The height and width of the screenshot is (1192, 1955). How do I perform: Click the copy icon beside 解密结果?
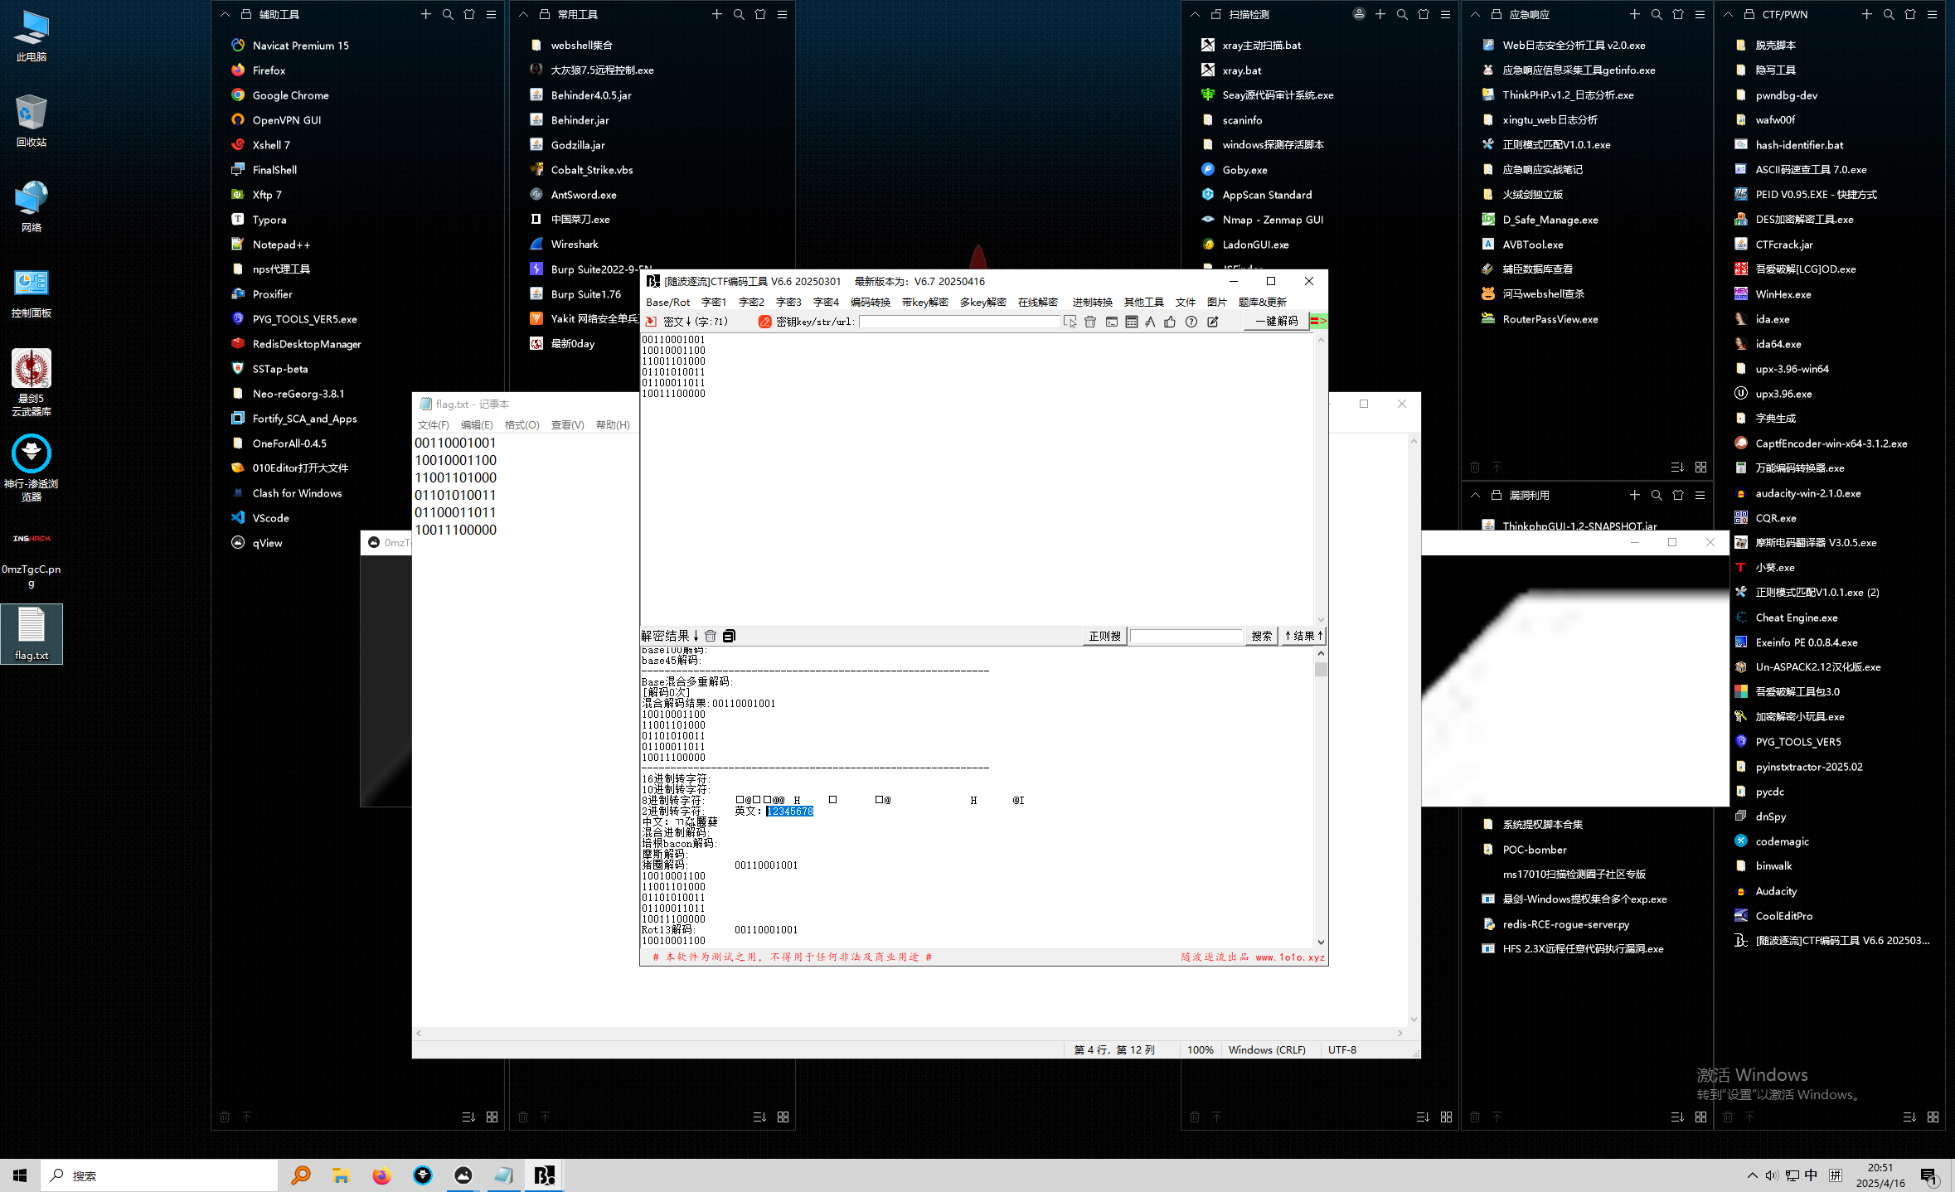click(x=729, y=636)
